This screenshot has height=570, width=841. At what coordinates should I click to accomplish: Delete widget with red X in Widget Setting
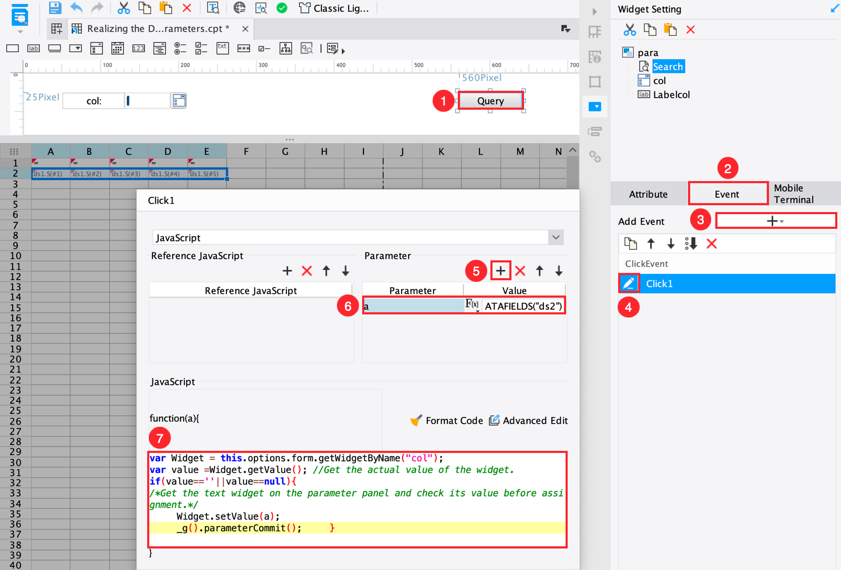pos(691,30)
